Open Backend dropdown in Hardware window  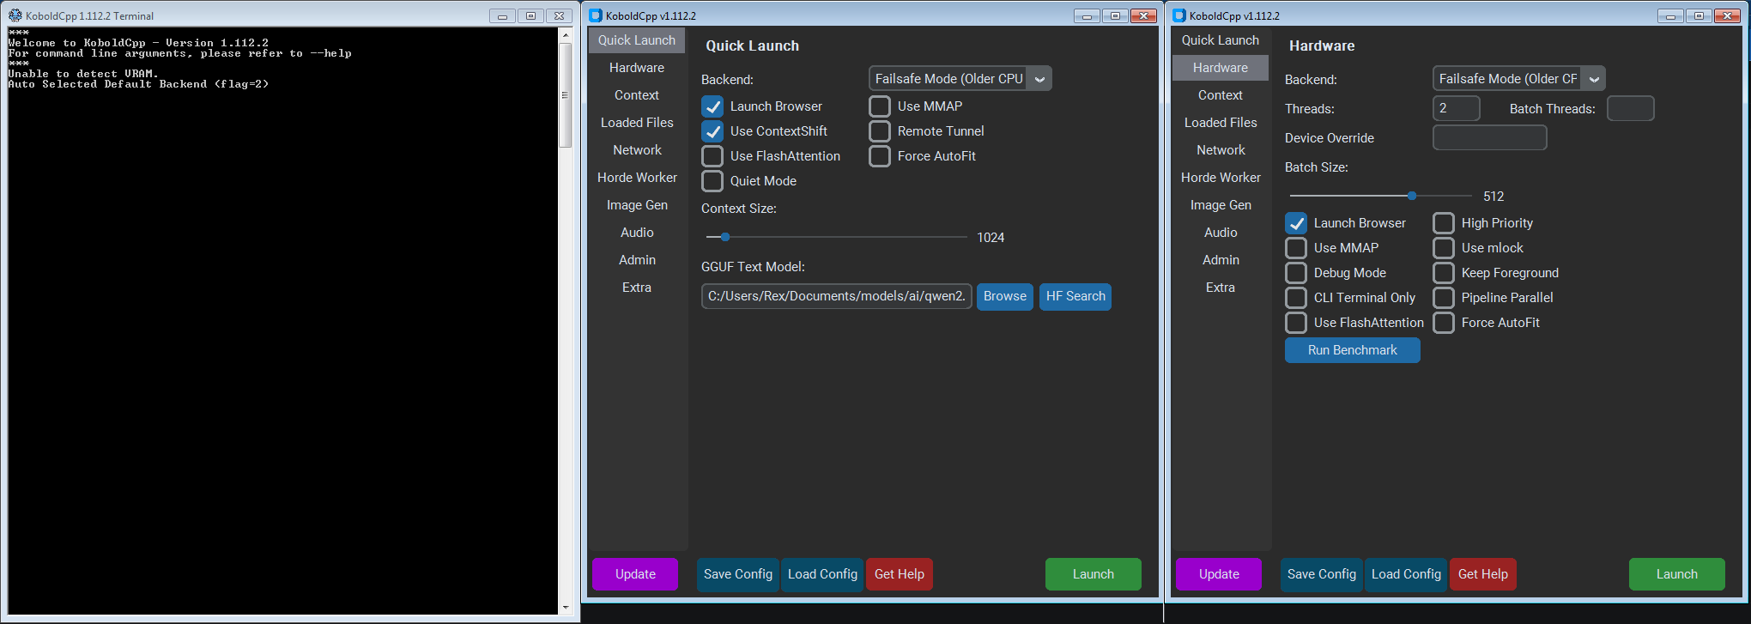click(x=1519, y=79)
